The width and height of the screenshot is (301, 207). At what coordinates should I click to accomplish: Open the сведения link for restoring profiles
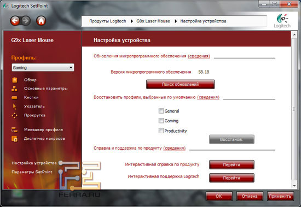coord(209,97)
